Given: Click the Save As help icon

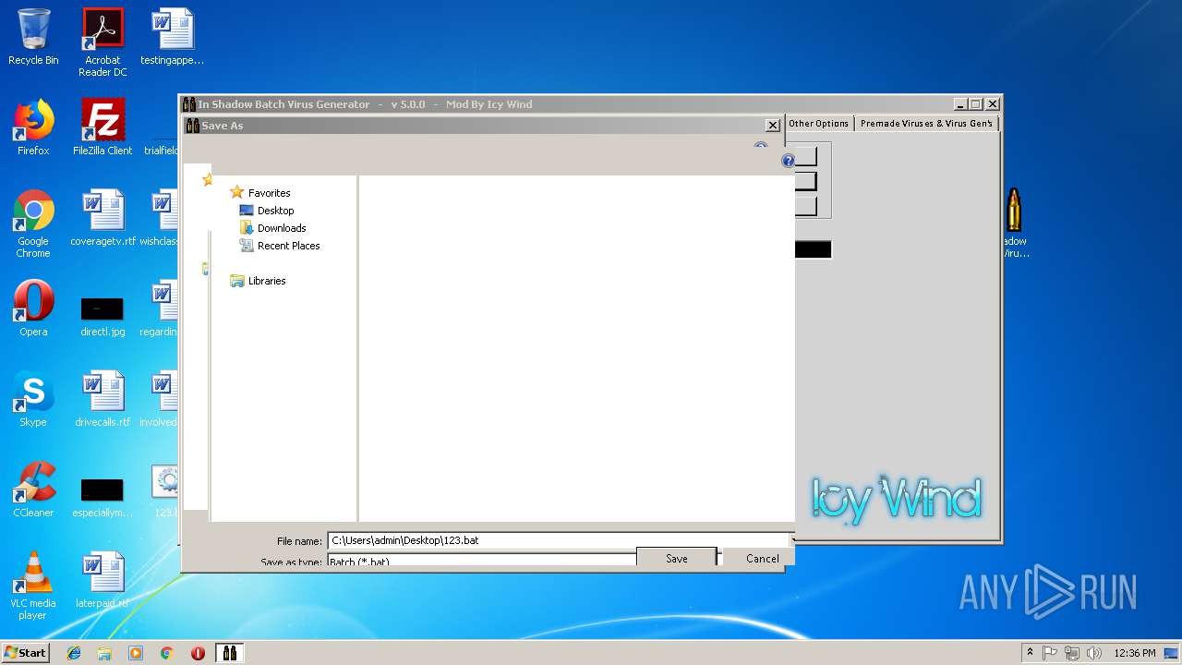Looking at the screenshot, I should click(x=788, y=161).
